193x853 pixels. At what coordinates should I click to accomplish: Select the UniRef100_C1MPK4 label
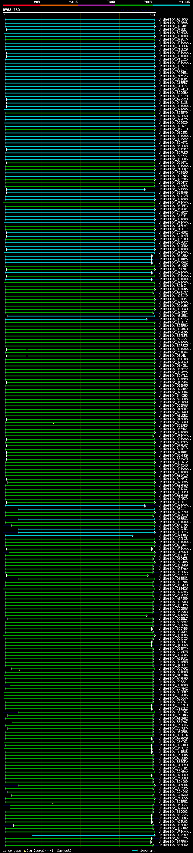coord(173,785)
